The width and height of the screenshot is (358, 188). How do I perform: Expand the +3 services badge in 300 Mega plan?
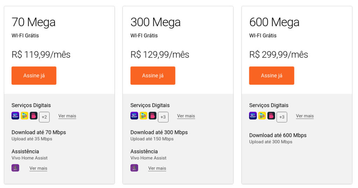click(163, 117)
